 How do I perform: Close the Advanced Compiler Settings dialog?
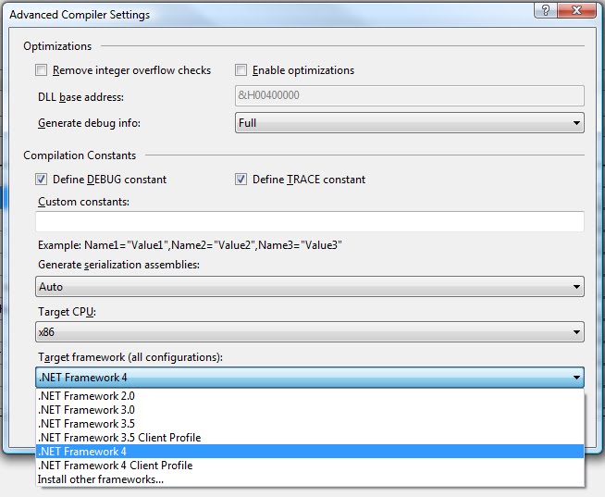point(577,10)
